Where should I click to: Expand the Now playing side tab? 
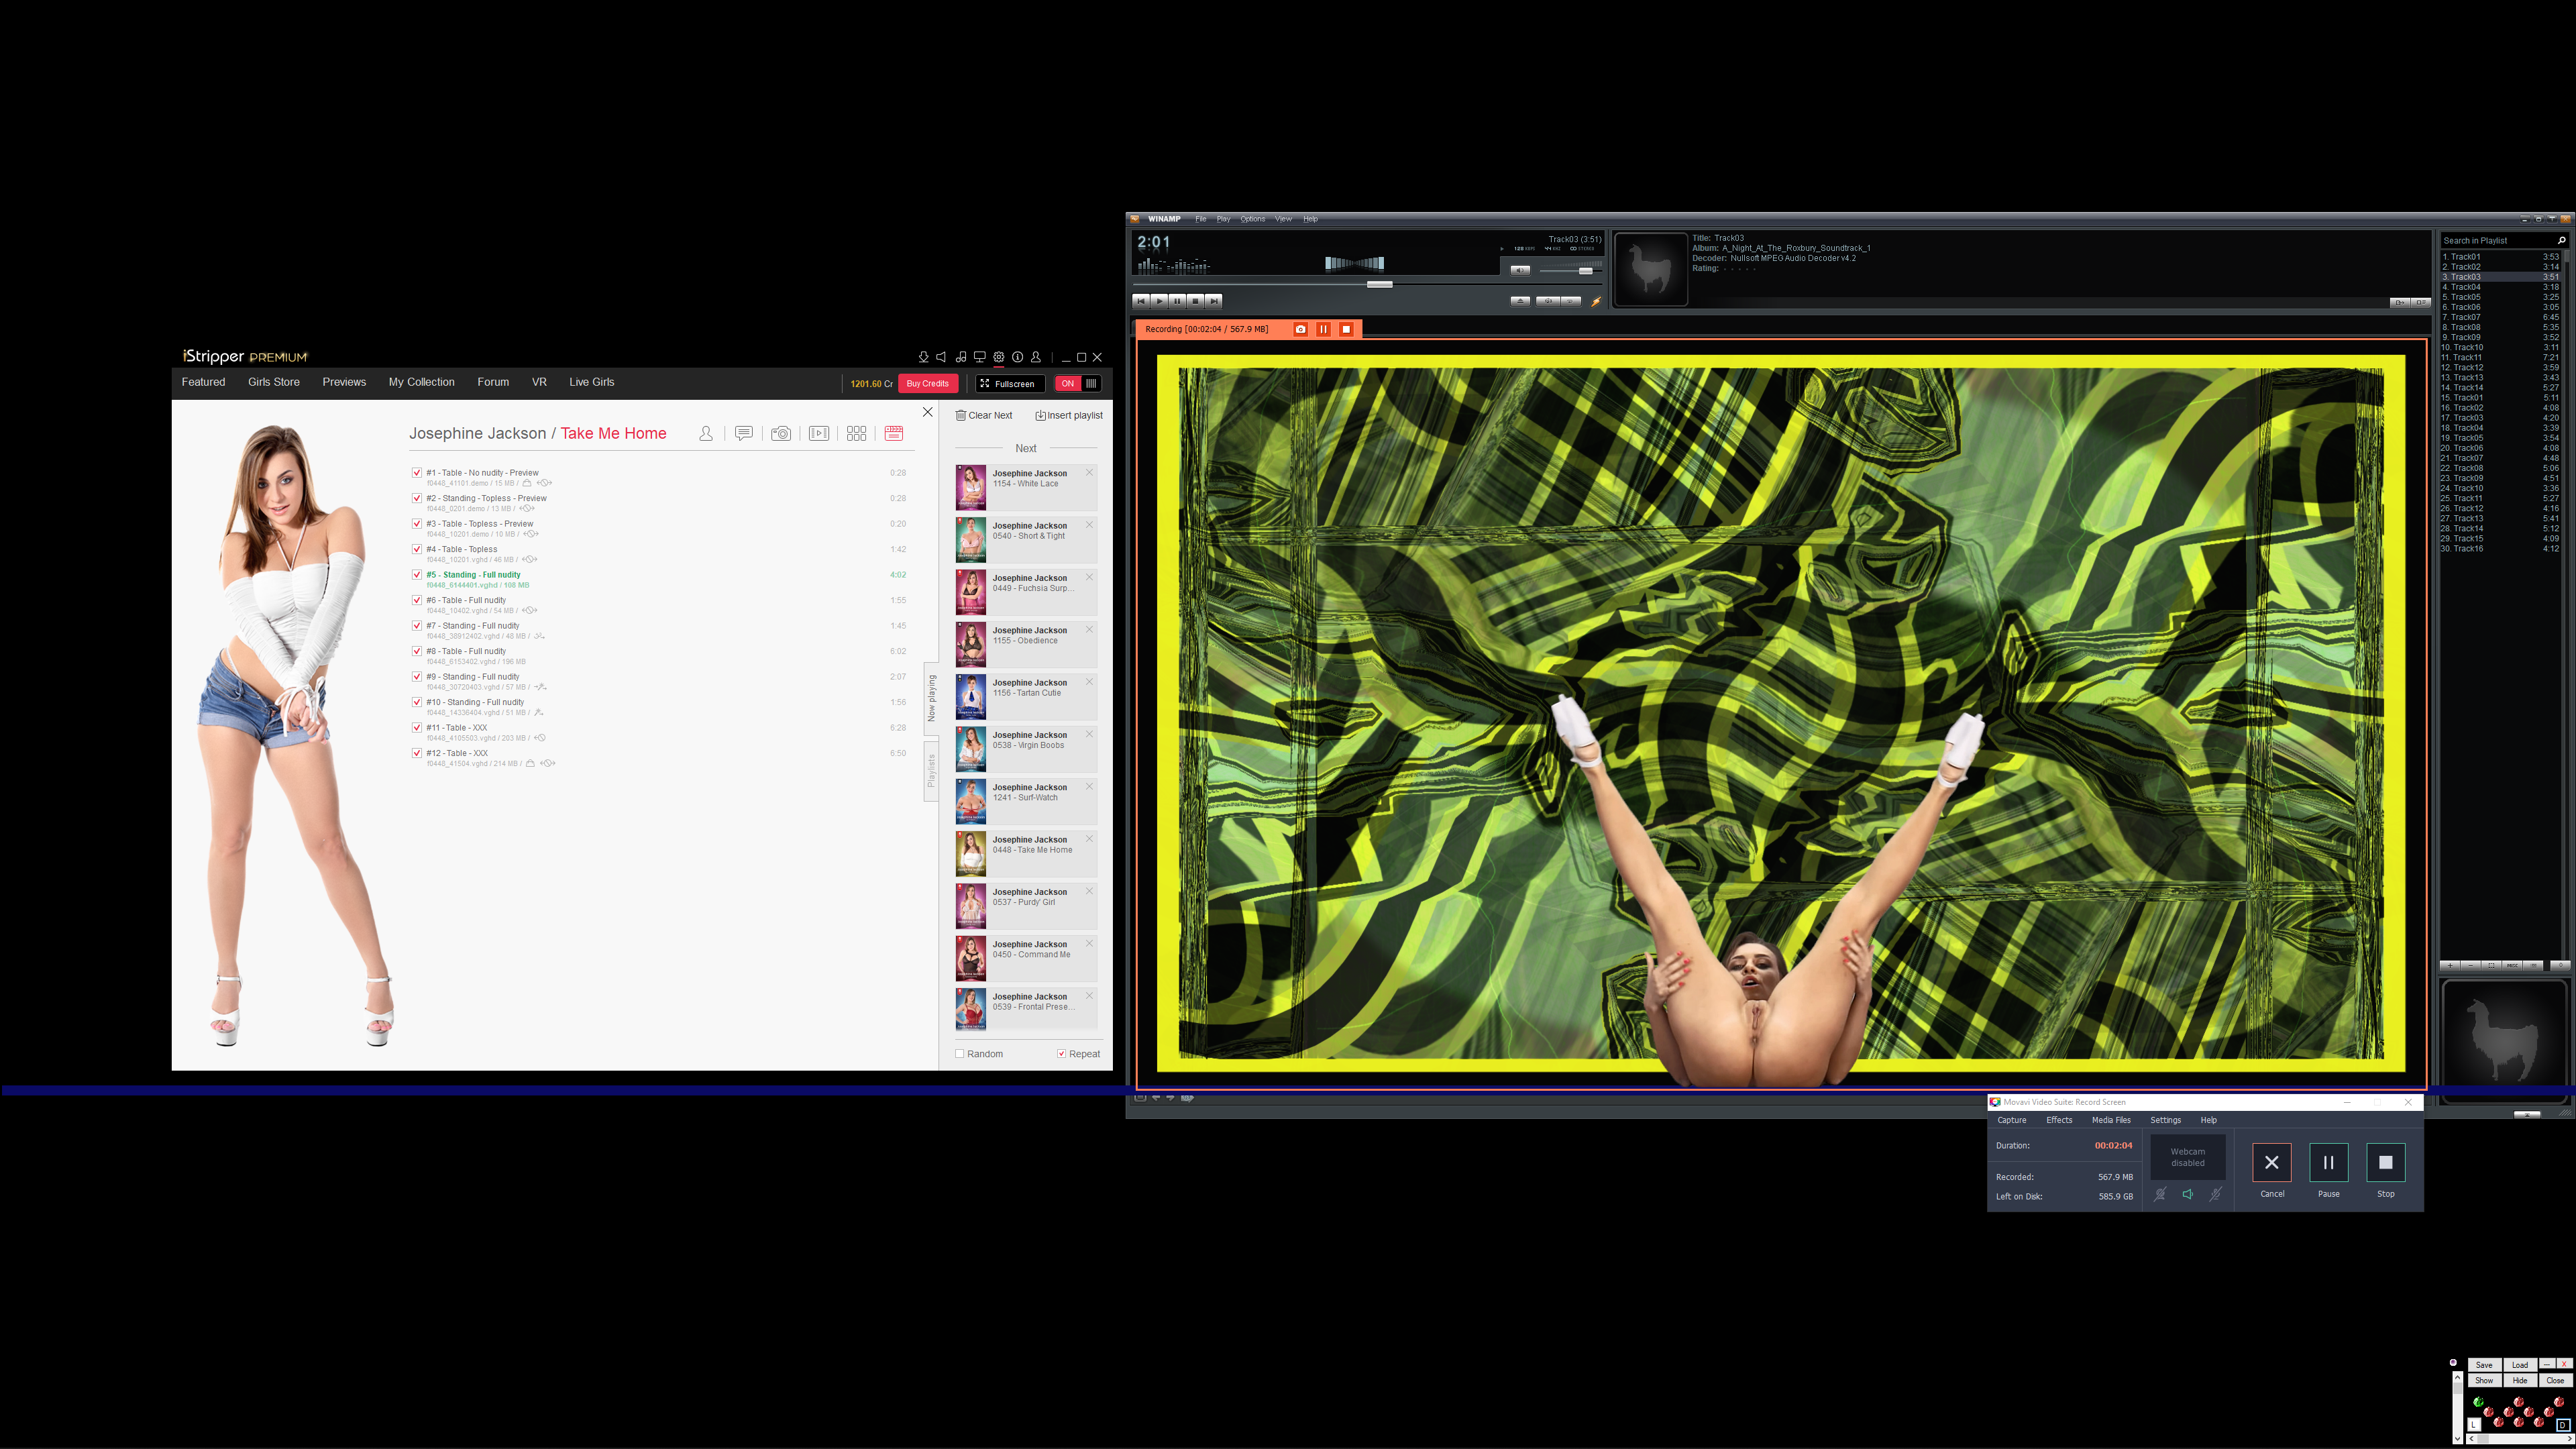(931, 698)
